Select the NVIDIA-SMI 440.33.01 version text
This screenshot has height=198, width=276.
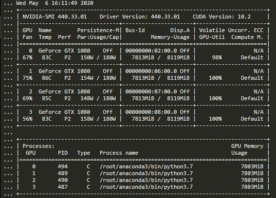[55, 17]
